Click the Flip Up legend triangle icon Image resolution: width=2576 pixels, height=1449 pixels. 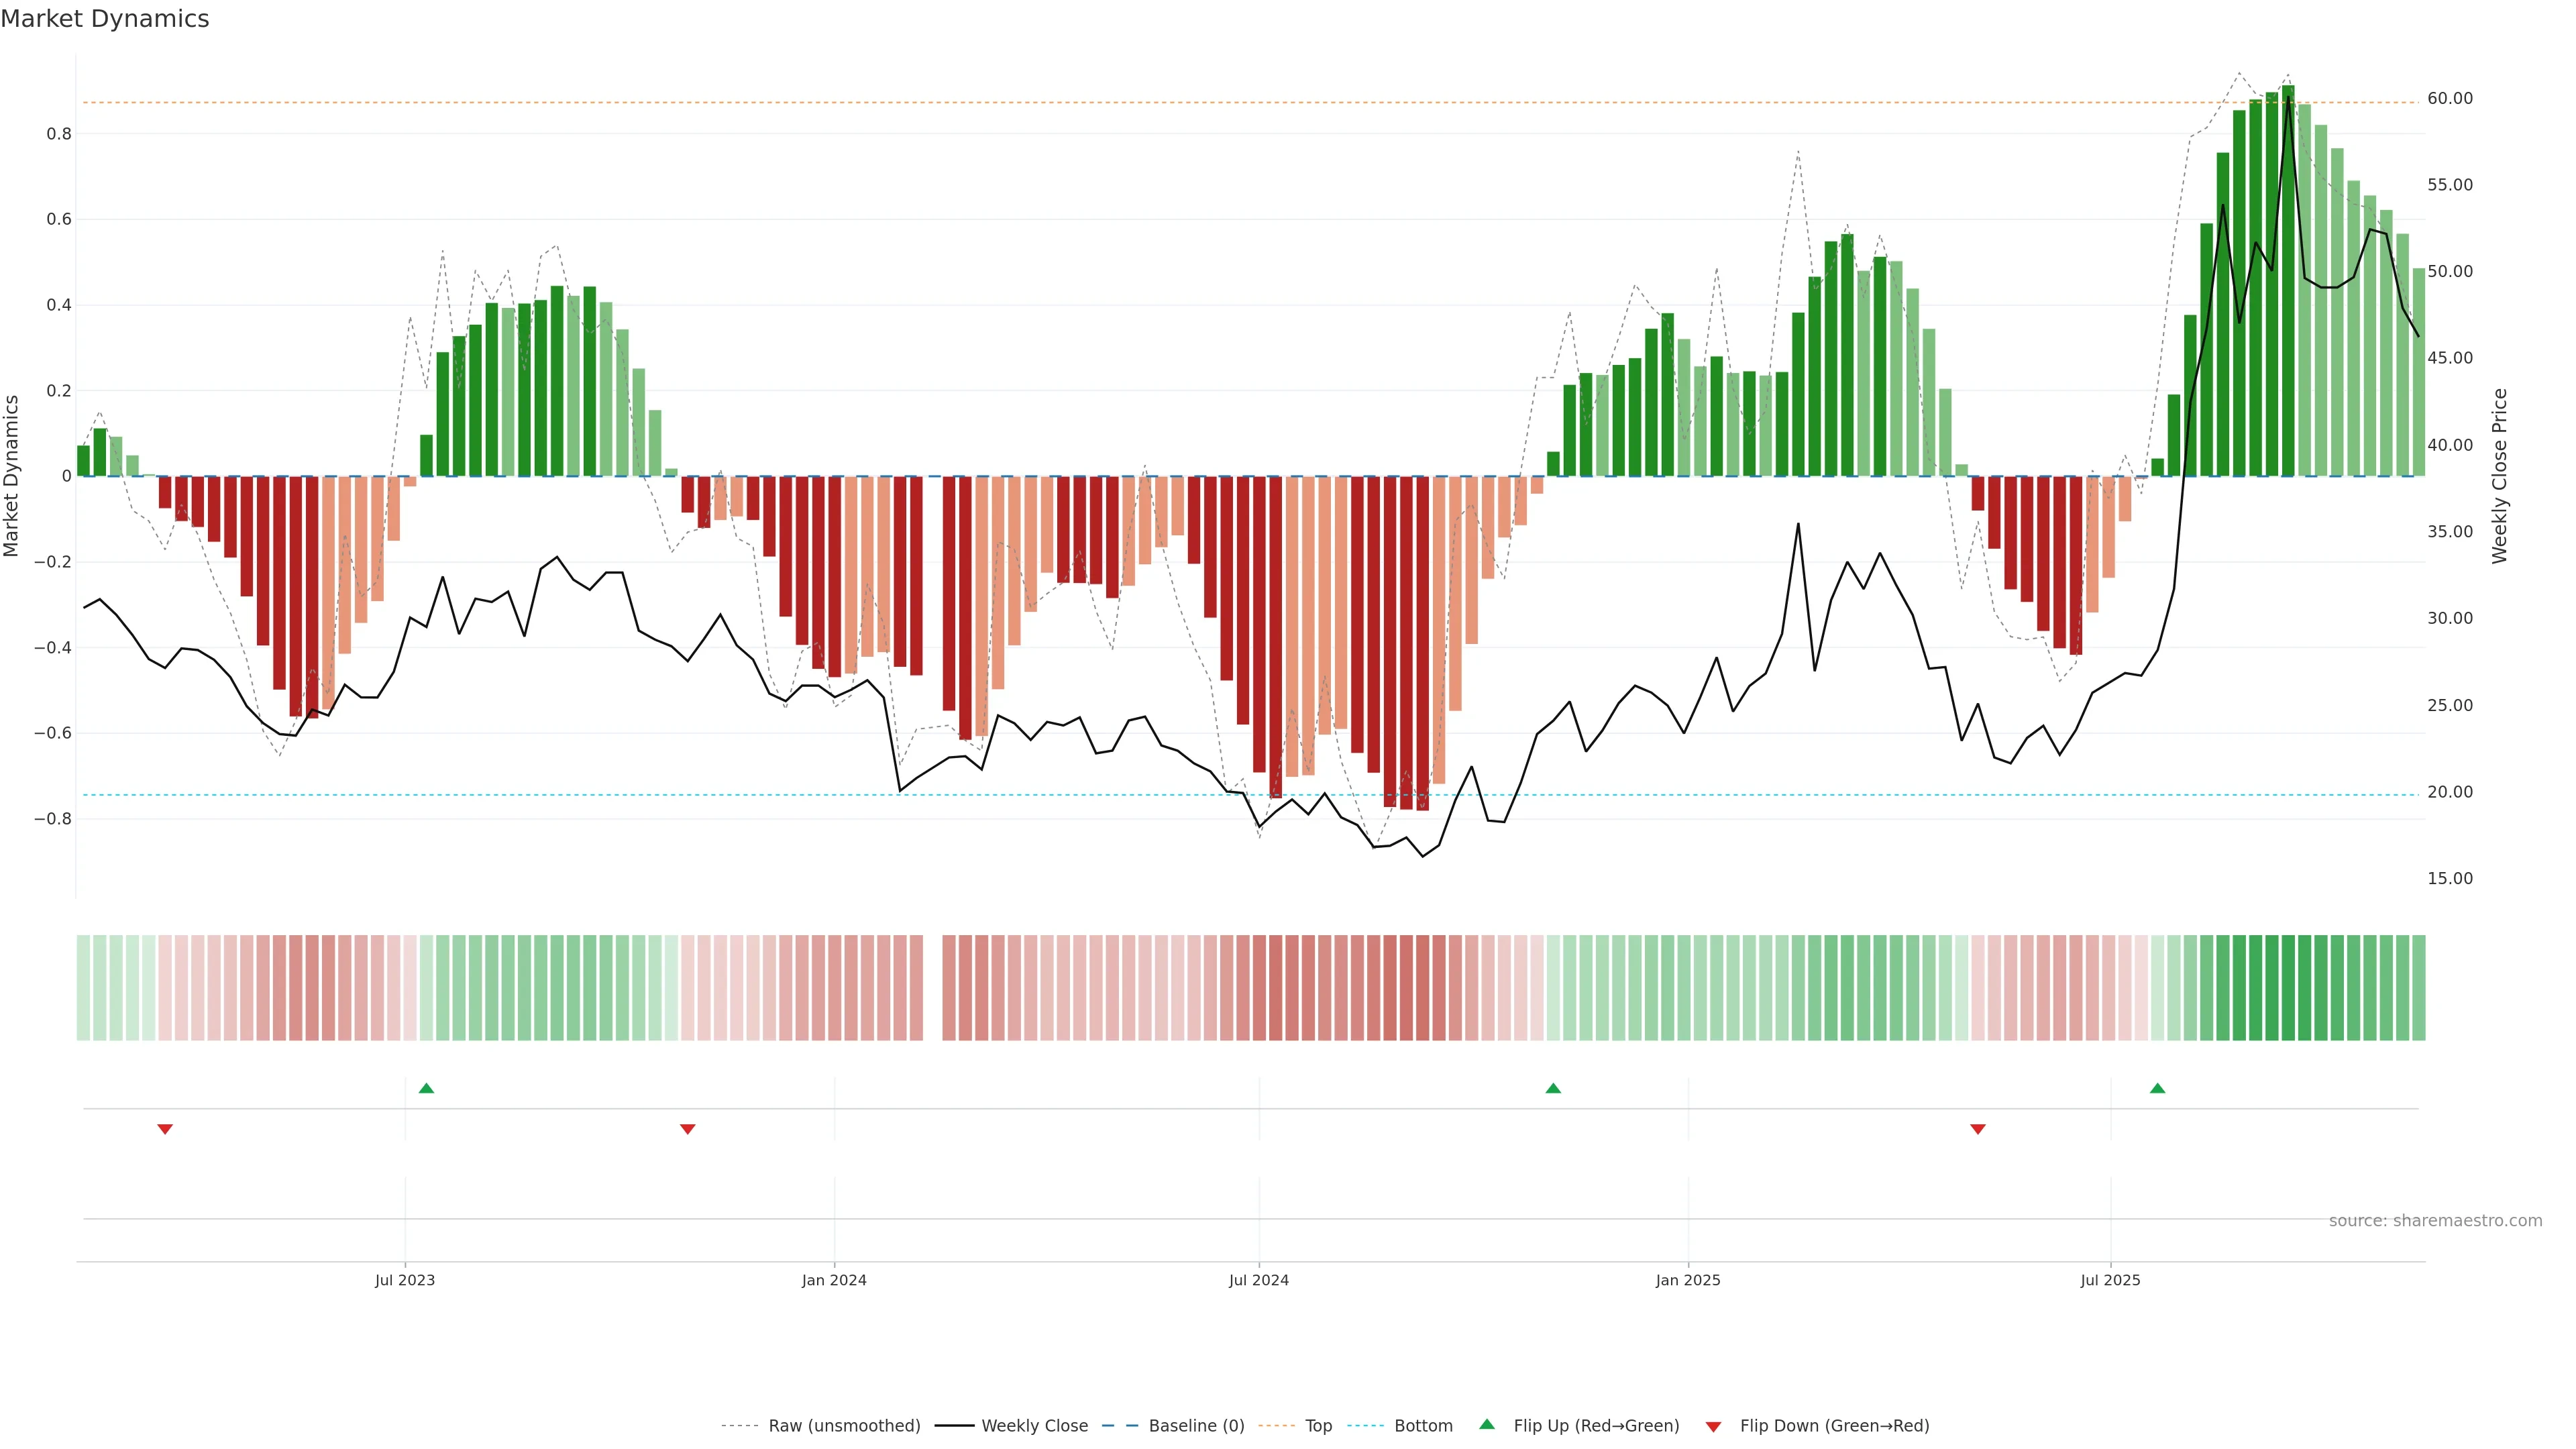point(1487,1424)
